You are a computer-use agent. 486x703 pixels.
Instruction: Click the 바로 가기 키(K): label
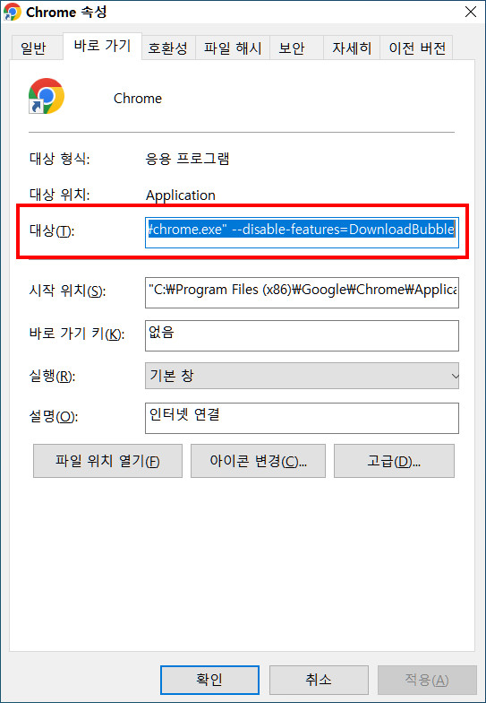pyautogui.click(x=77, y=334)
